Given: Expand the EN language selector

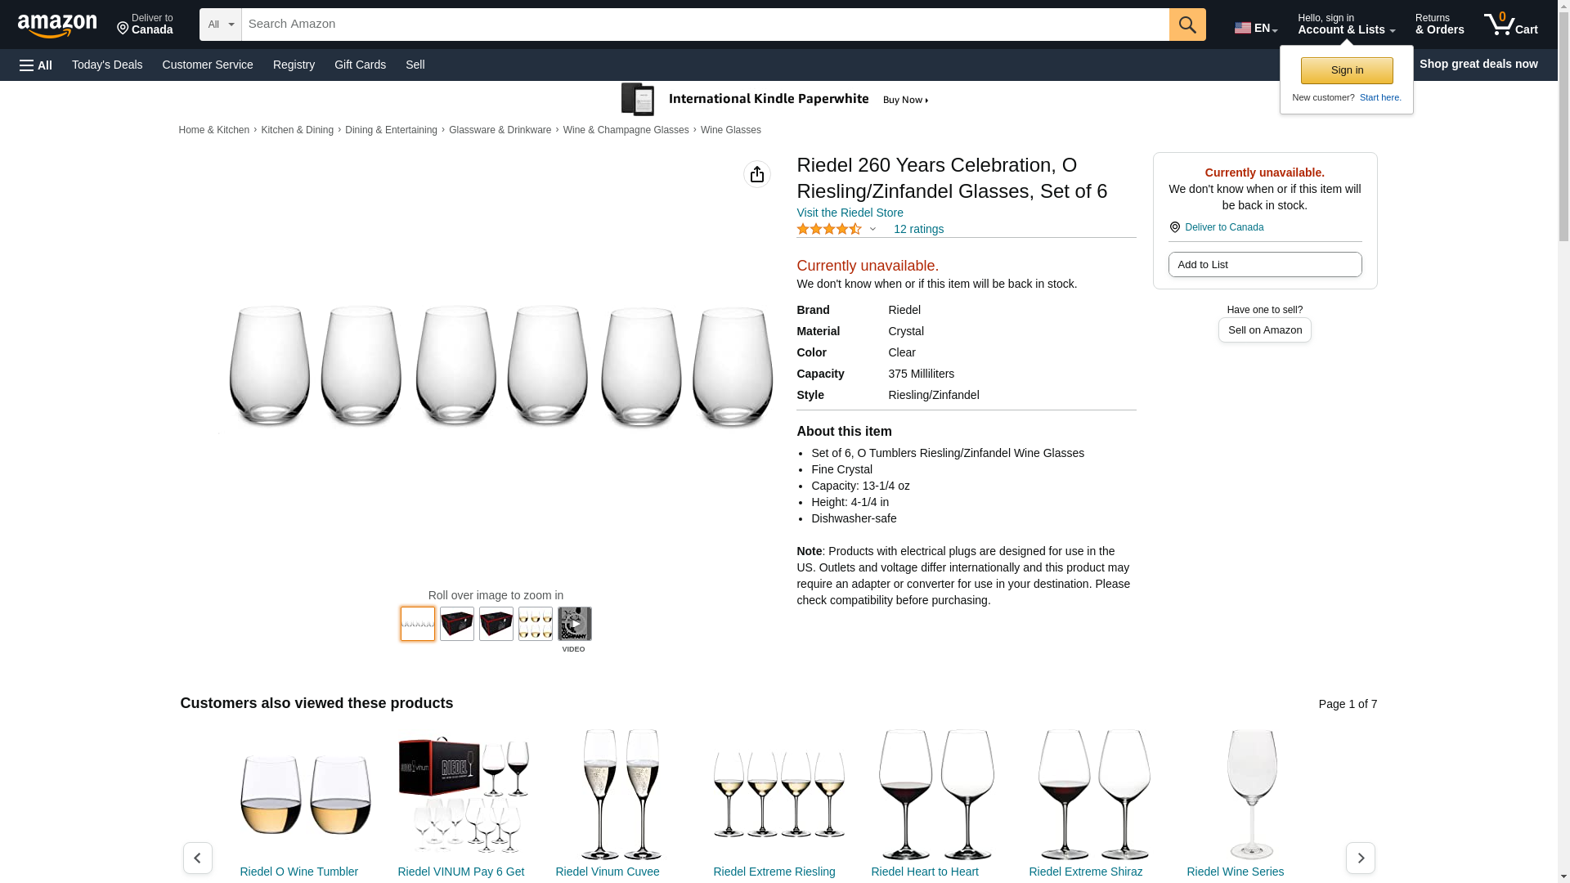Looking at the screenshot, I should pyautogui.click(x=1255, y=28).
